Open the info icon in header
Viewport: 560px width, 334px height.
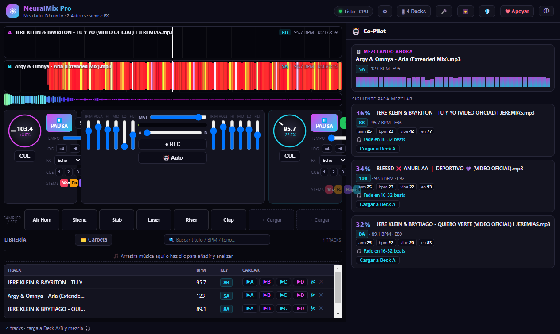tap(546, 12)
